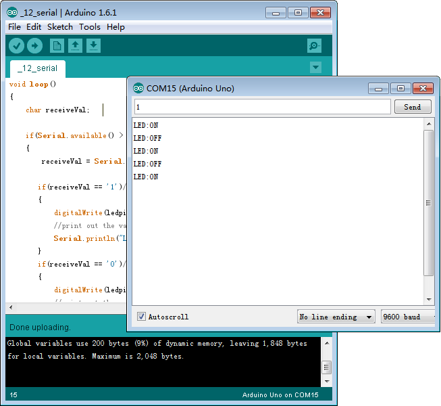Click the console scrollbar thumb
The height and width of the screenshot is (406, 441).
tap(327, 367)
